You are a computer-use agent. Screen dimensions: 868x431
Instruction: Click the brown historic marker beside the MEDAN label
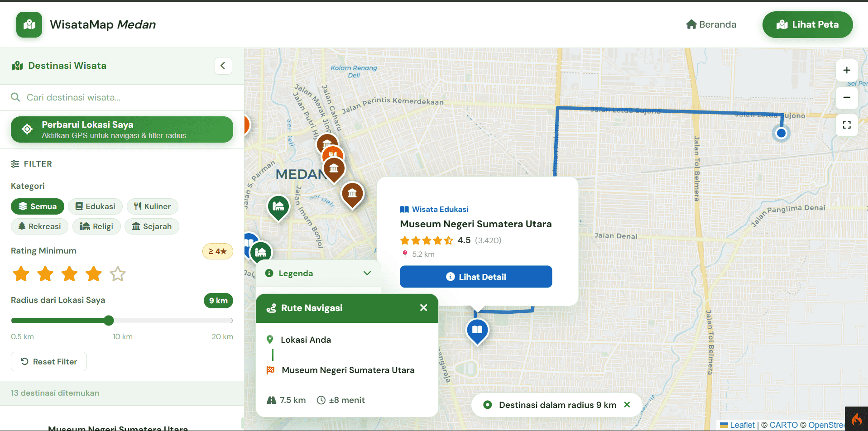334,169
